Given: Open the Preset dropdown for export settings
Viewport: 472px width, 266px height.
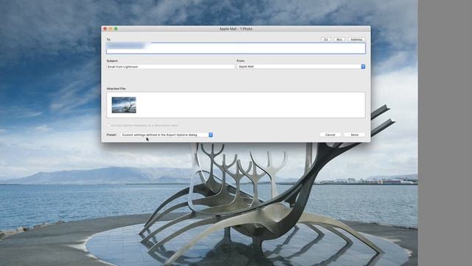Looking at the screenshot, I should [167, 134].
